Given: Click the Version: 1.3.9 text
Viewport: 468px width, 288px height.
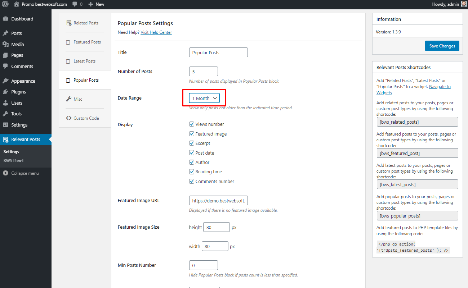Looking at the screenshot, I should [388, 32].
